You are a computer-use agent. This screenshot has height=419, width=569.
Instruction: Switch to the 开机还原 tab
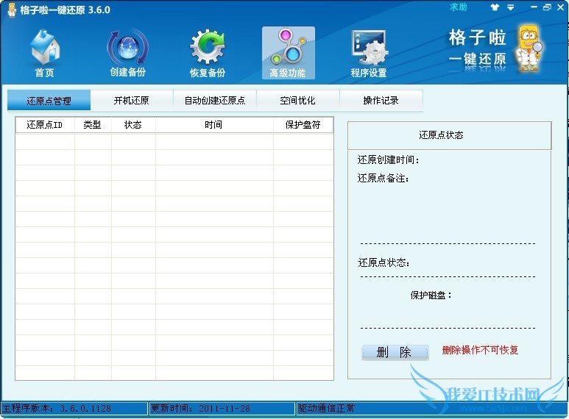tap(131, 101)
